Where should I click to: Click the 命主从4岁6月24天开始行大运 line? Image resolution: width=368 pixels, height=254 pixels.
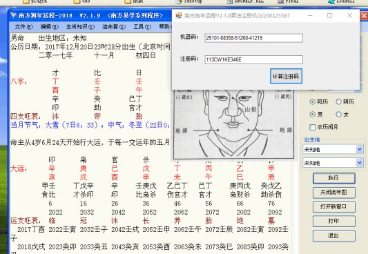pos(90,142)
